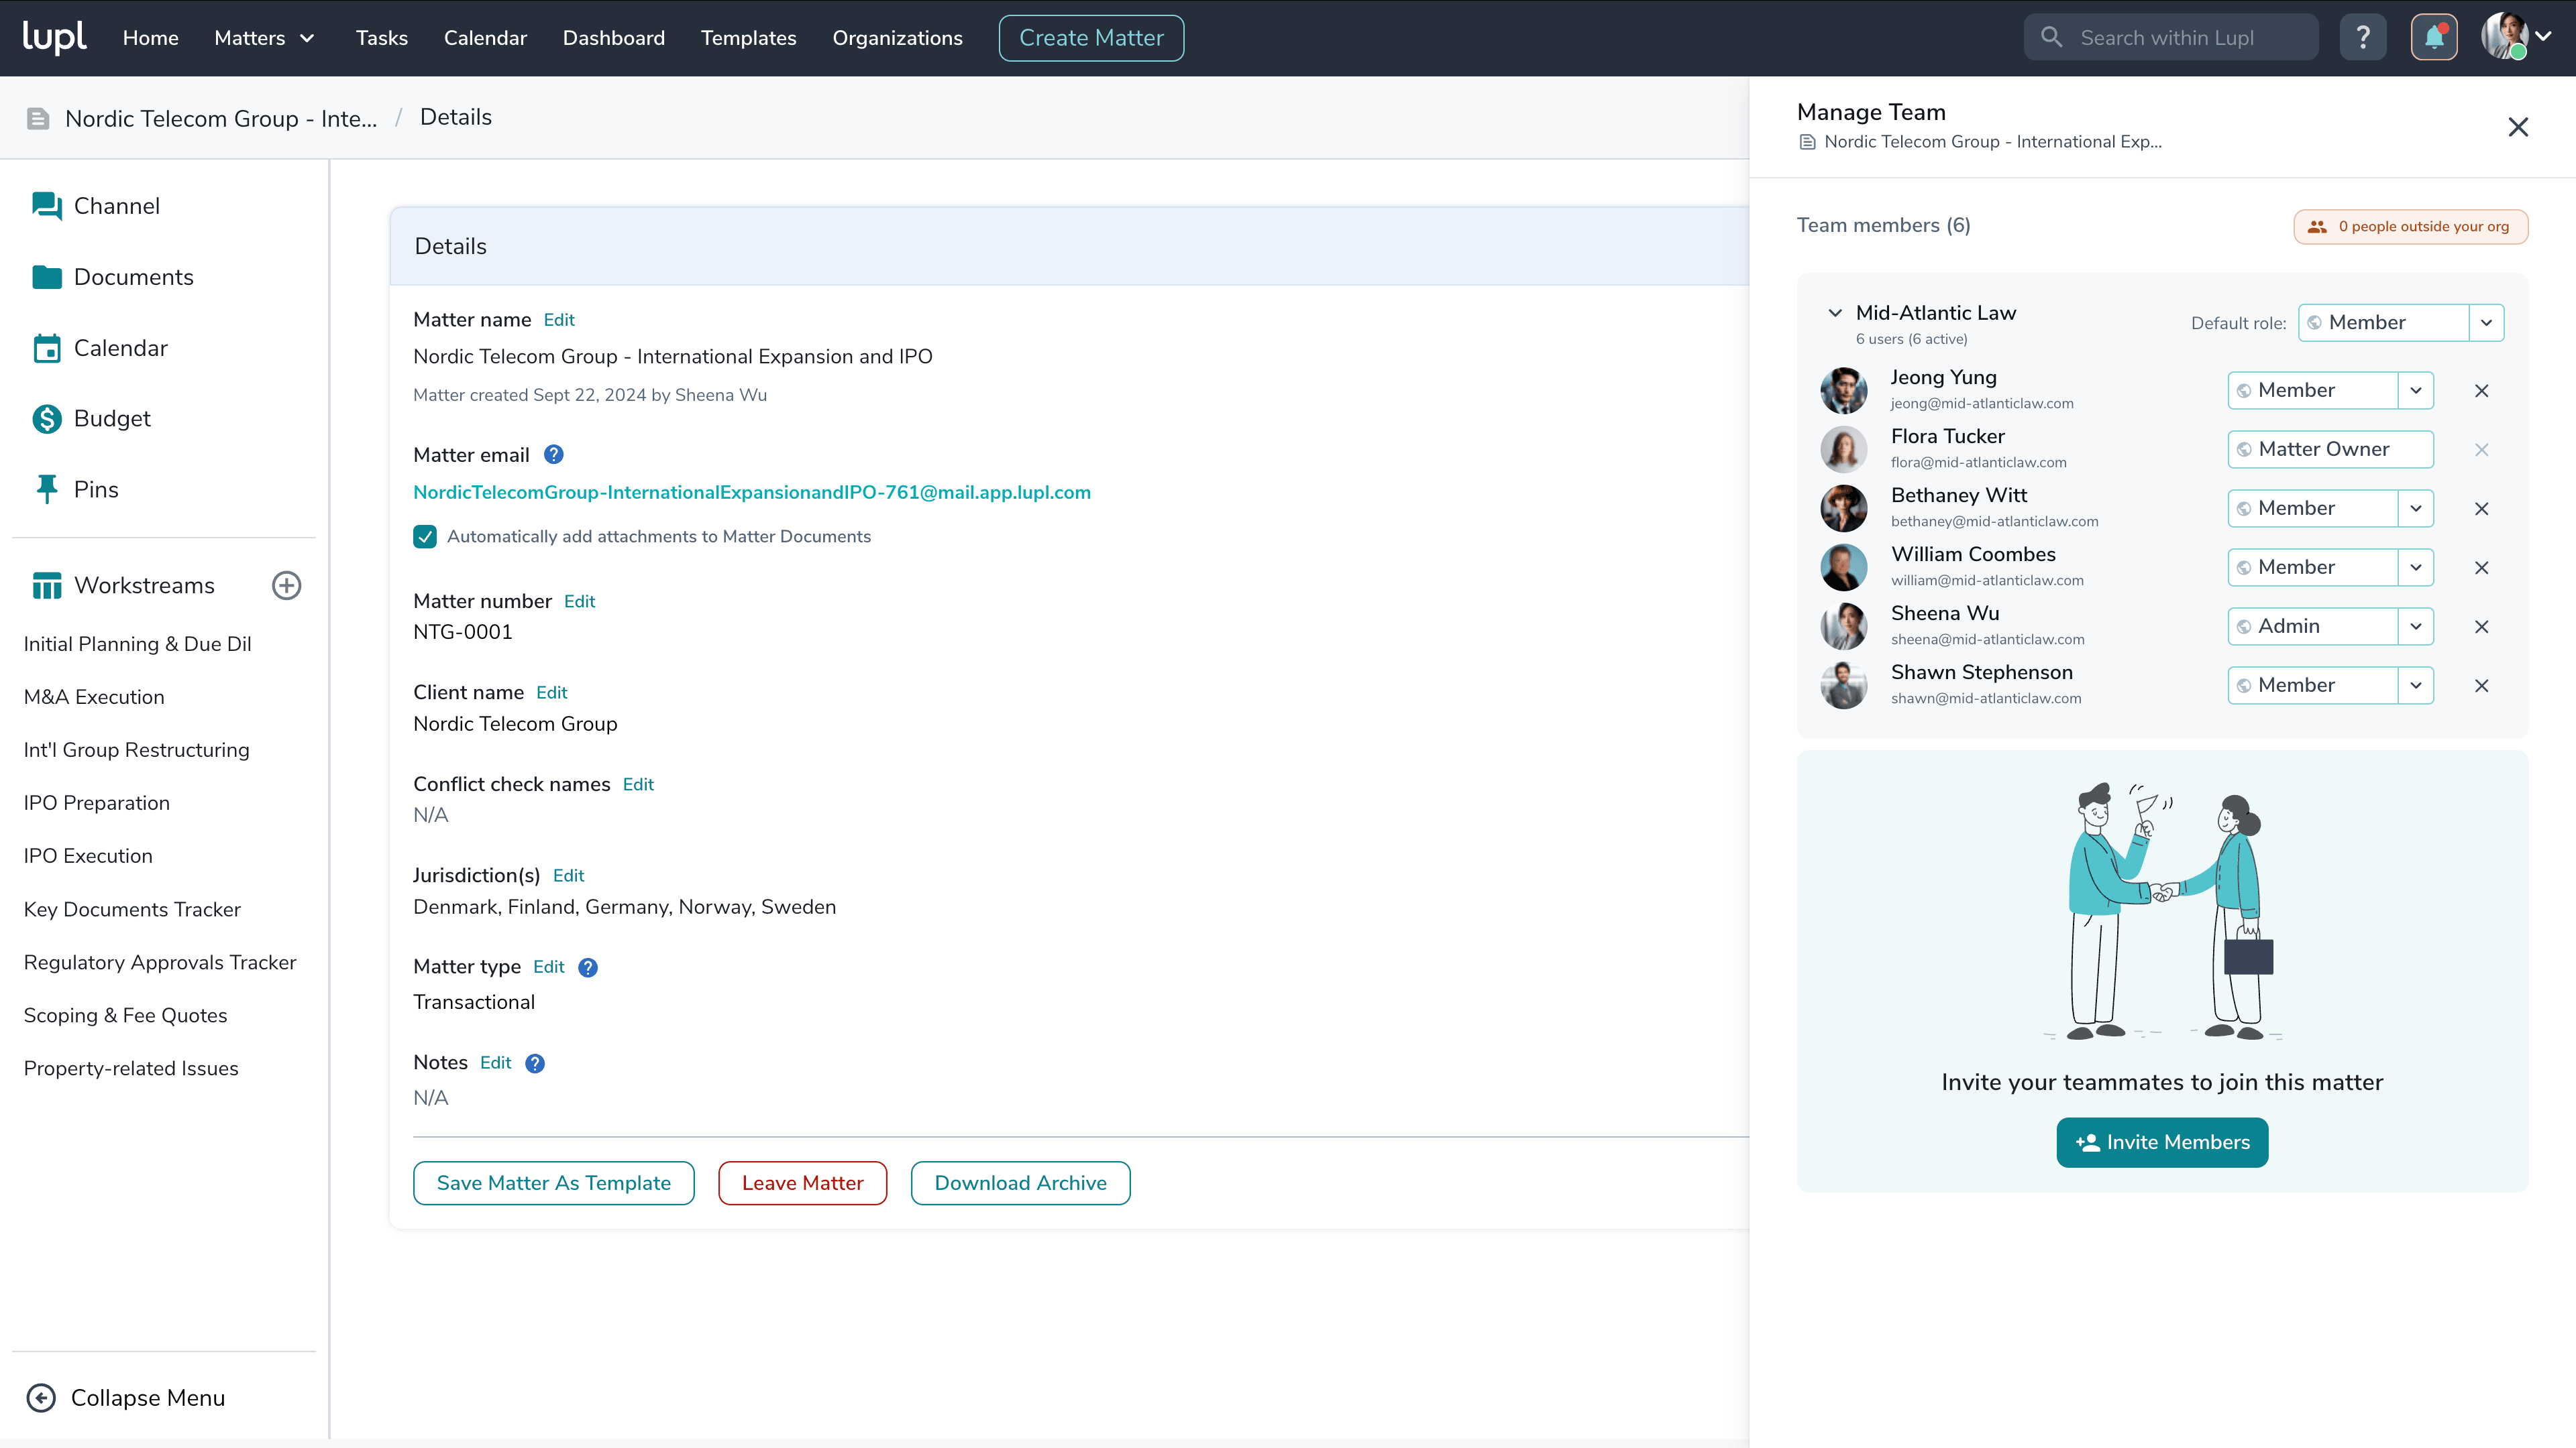Click the Channel chat icon
Image resolution: width=2576 pixels, height=1448 pixels.
pos(46,206)
